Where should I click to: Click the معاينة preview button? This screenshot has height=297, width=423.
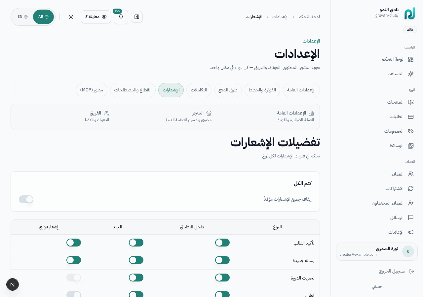point(96,17)
